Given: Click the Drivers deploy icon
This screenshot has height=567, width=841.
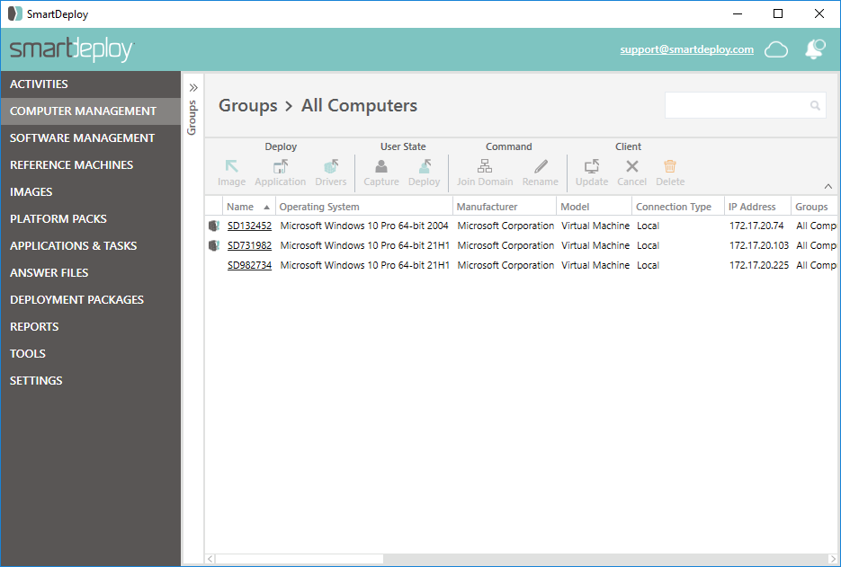Looking at the screenshot, I should [x=331, y=166].
